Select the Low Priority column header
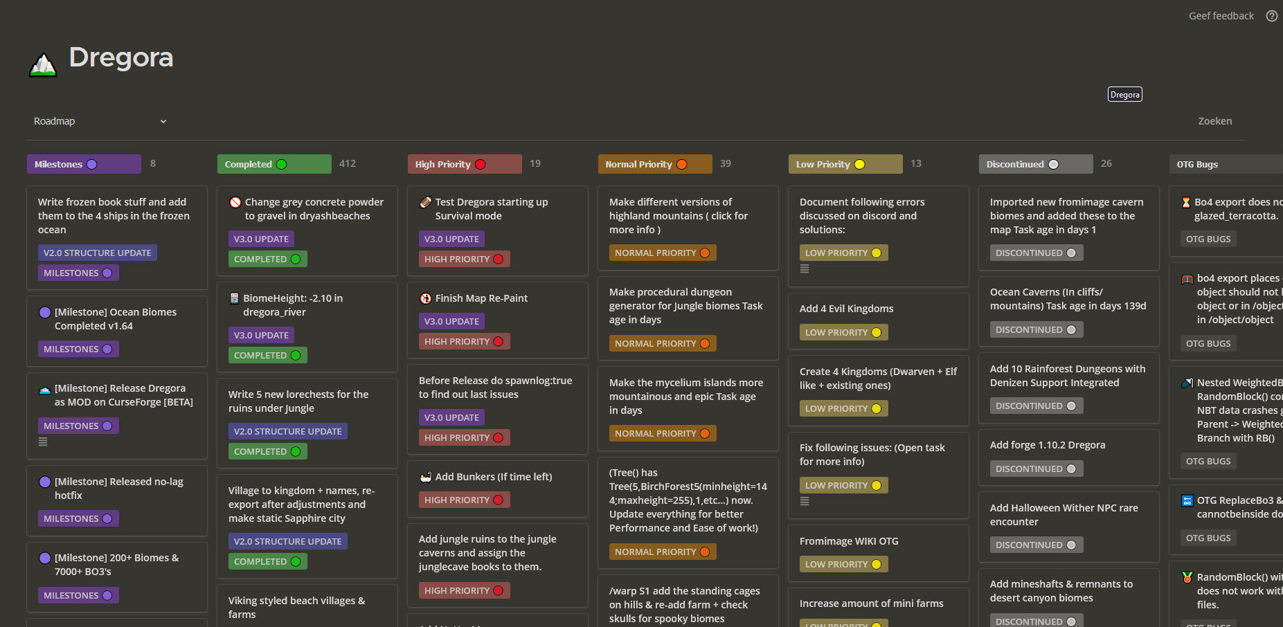 (845, 164)
